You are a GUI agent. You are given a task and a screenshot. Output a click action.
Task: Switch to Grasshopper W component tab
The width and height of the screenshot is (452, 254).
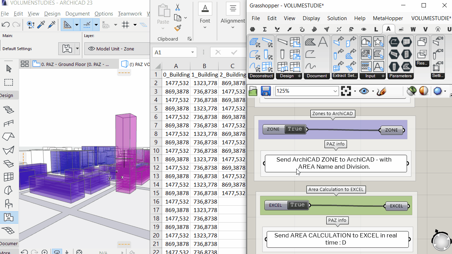[x=413, y=29]
